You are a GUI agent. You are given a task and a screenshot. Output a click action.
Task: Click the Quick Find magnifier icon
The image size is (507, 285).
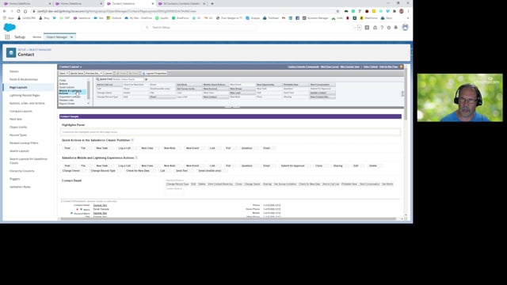pyautogui.click(x=97, y=79)
